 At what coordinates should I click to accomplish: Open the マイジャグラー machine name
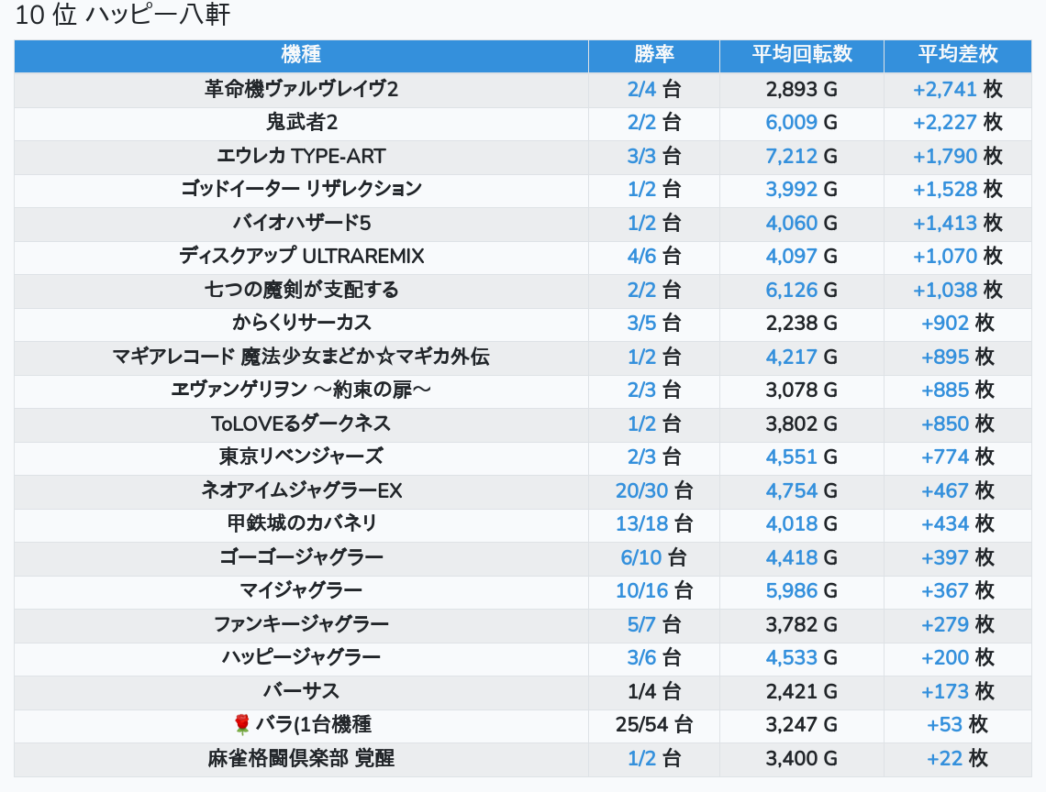[301, 590]
